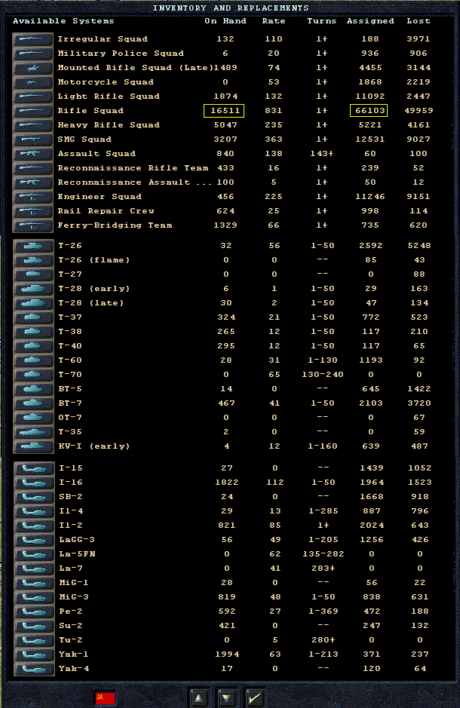Click the Pe-2 aircraft icon
Screen dimensions: 460x708
click(34, 611)
